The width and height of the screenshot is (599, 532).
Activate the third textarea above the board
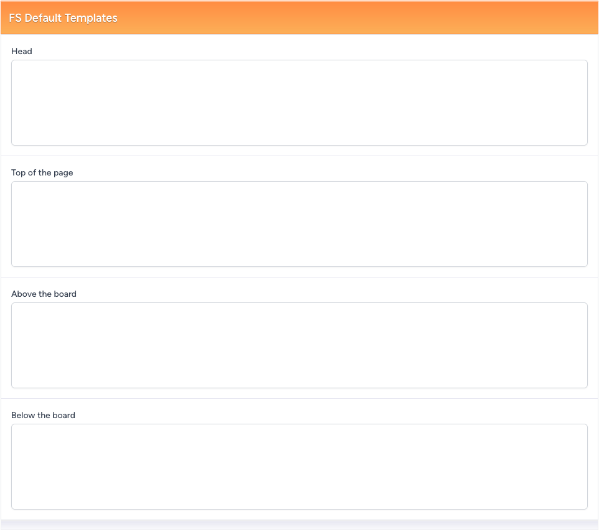tap(299, 345)
